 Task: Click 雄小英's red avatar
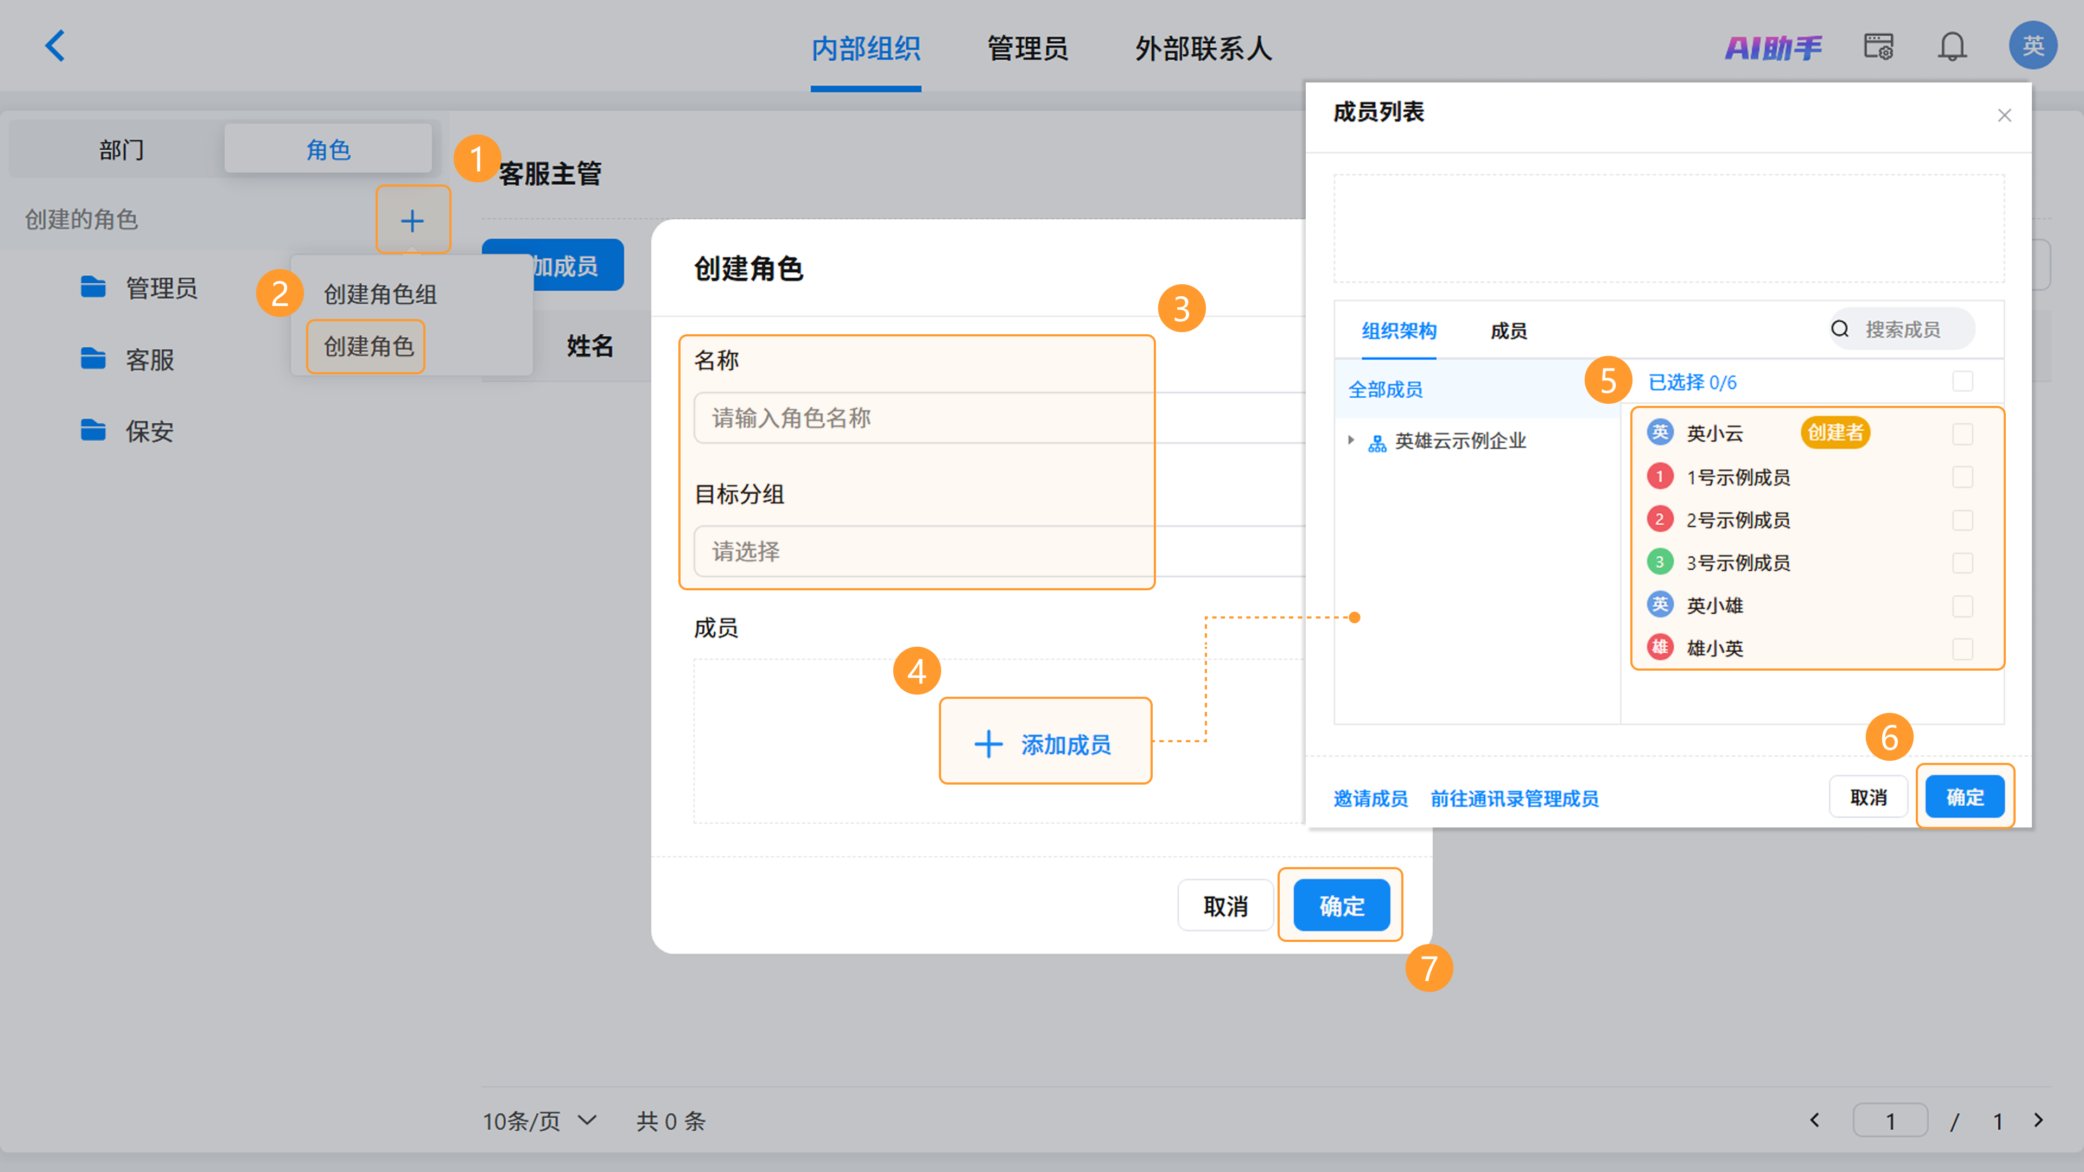pyautogui.click(x=1660, y=647)
